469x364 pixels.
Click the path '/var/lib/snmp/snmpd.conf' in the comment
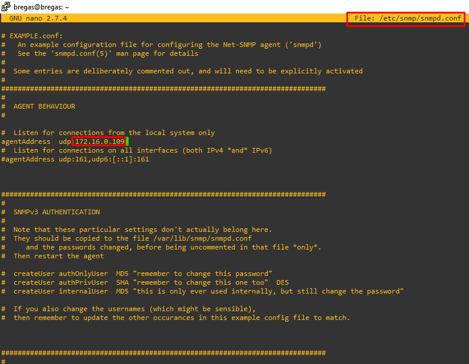click(x=203, y=238)
